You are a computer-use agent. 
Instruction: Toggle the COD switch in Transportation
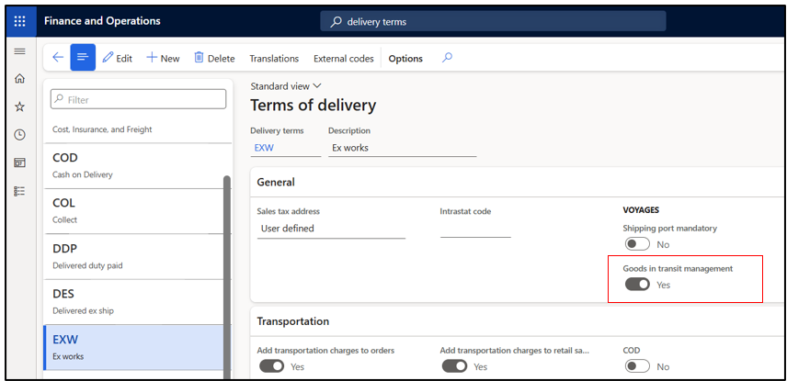pyautogui.click(x=637, y=367)
